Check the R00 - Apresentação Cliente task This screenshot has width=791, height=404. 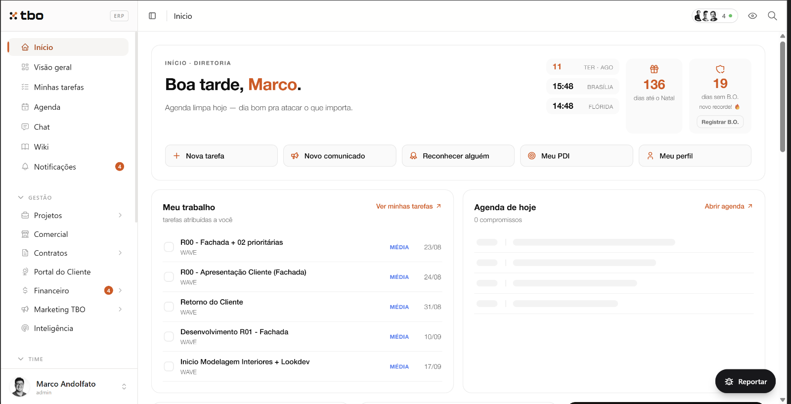pyautogui.click(x=169, y=277)
